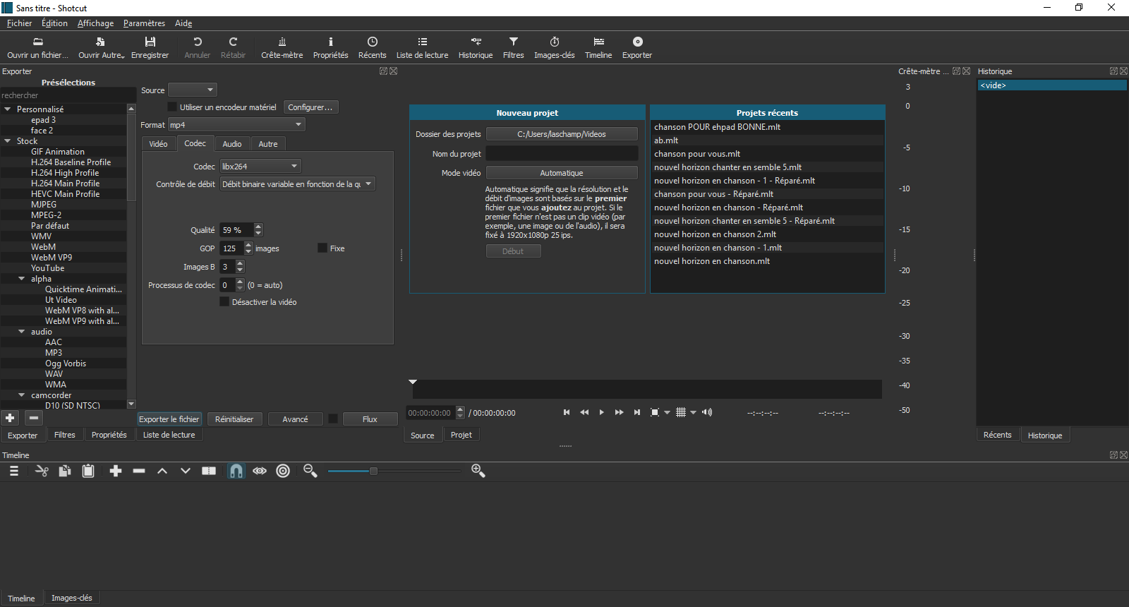Click the timeline append plus icon
This screenshot has width=1129, height=607.
pyautogui.click(x=116, y=471)
